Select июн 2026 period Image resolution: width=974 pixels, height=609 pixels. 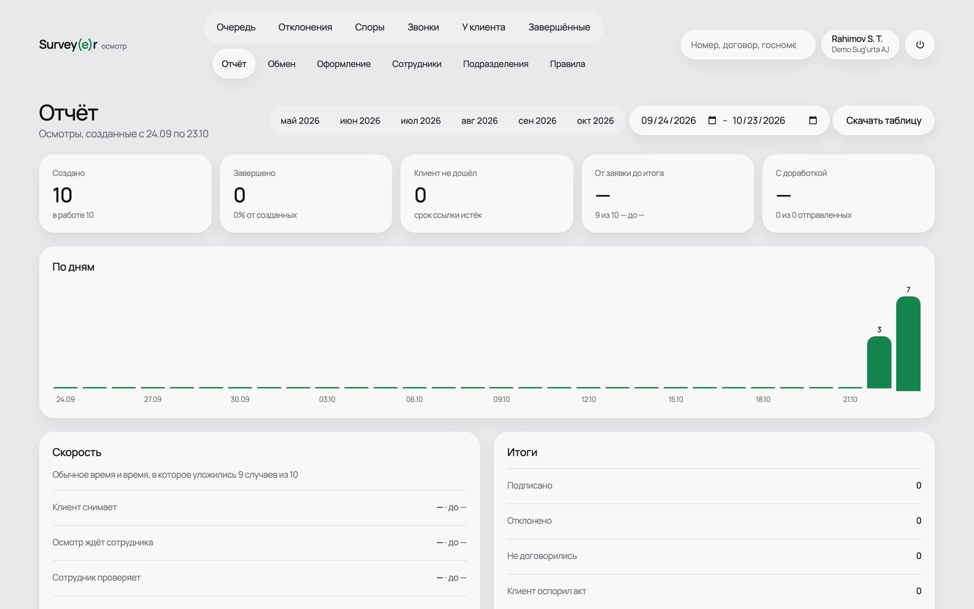[360, 121]
